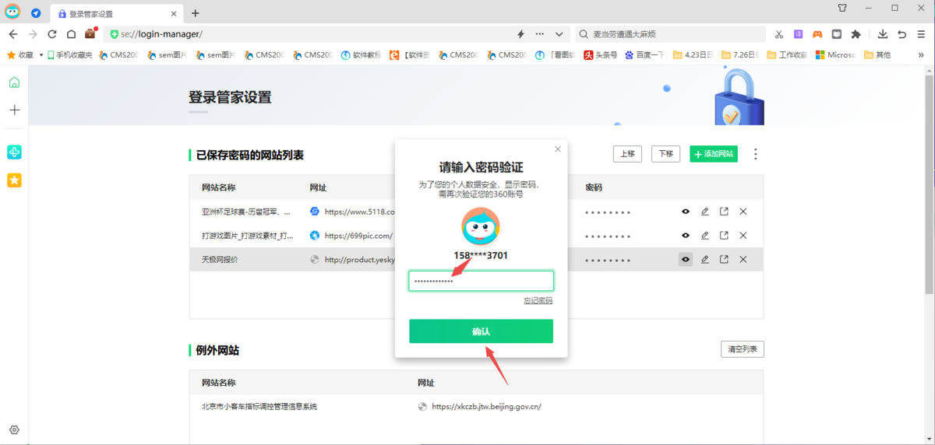The height and width of the screenshot is (445, 935).
Task: Click the lightning speed mode icon
Action: coord(520,34)
